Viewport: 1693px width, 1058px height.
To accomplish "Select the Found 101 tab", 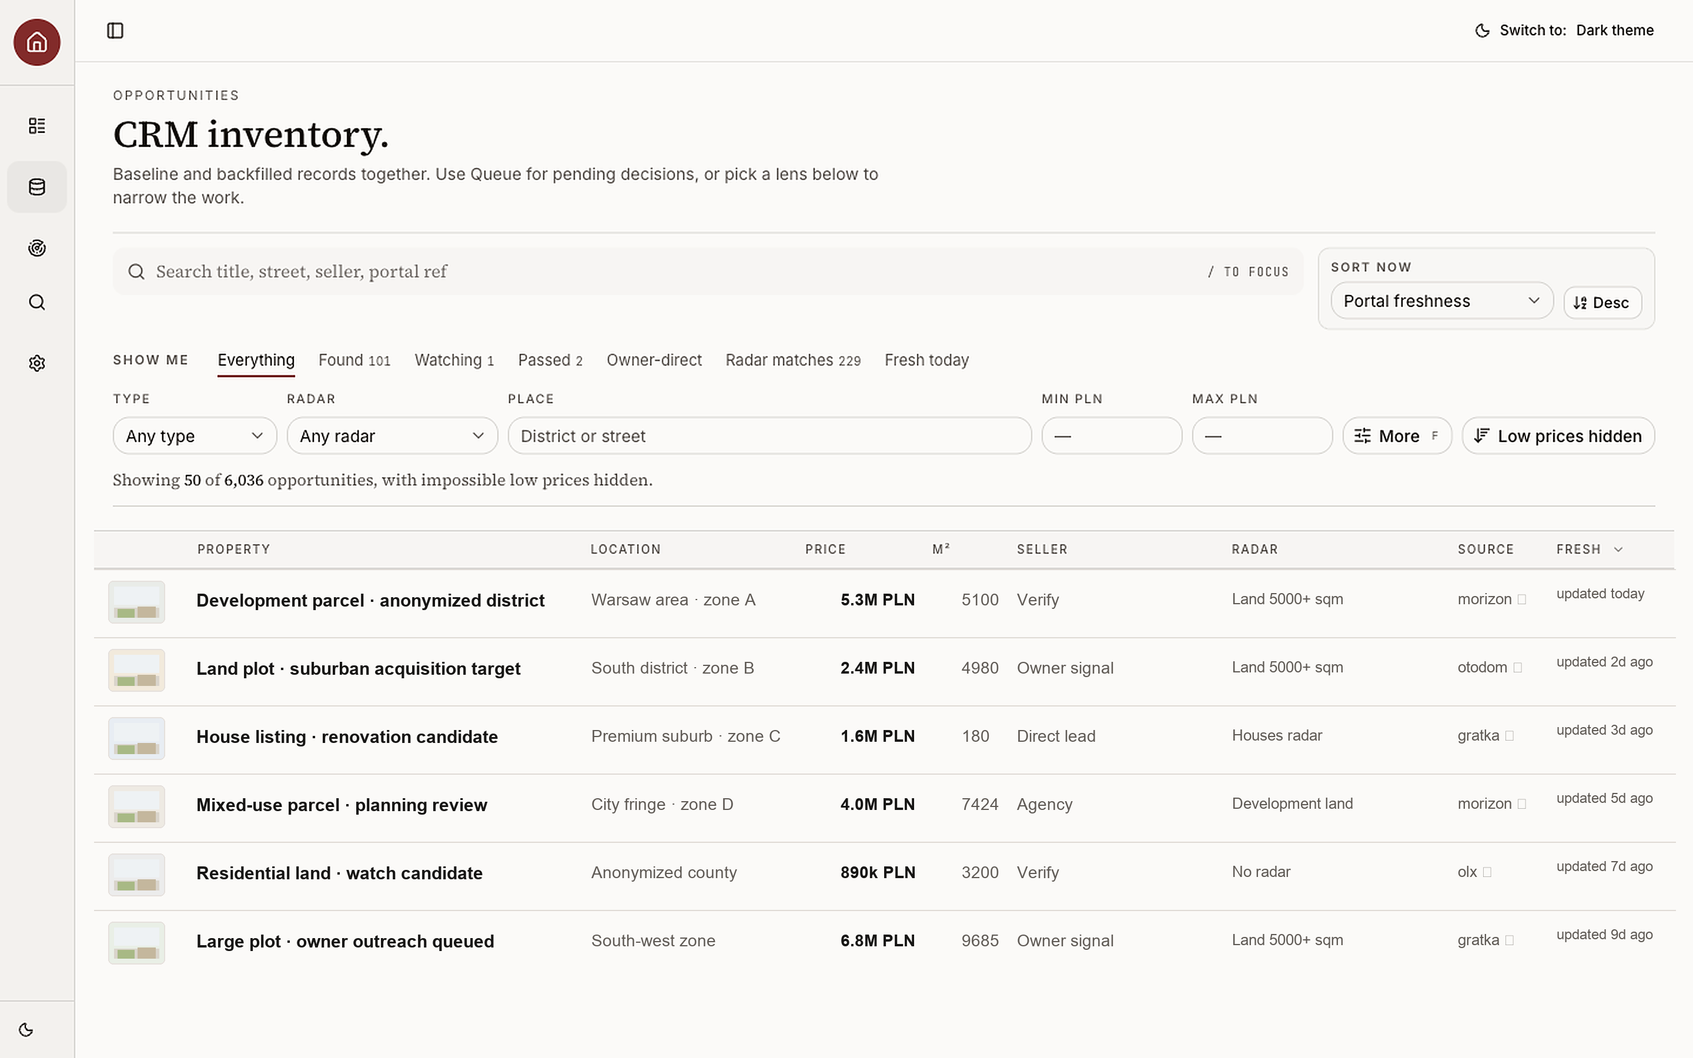I will pyautogui.click(x=354, y=360).
